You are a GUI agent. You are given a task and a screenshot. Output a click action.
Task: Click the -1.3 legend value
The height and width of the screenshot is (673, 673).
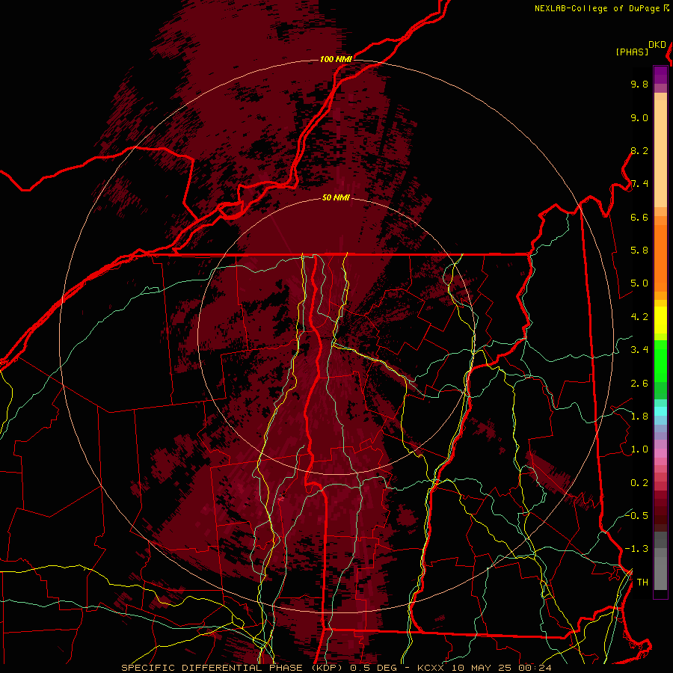point(637,550)
